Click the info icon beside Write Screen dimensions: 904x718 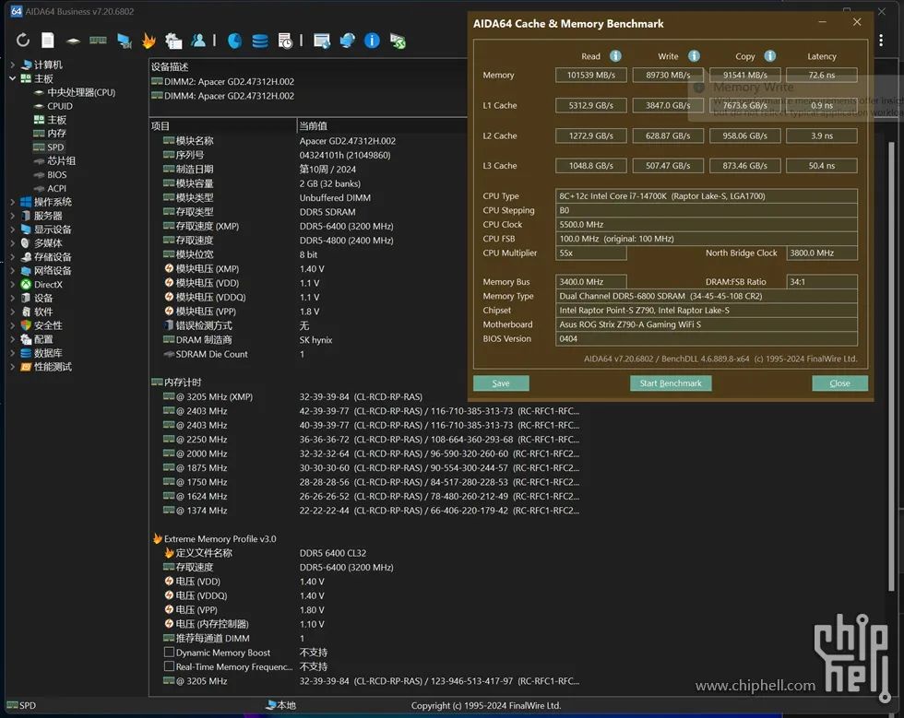(x=694, y=56)
